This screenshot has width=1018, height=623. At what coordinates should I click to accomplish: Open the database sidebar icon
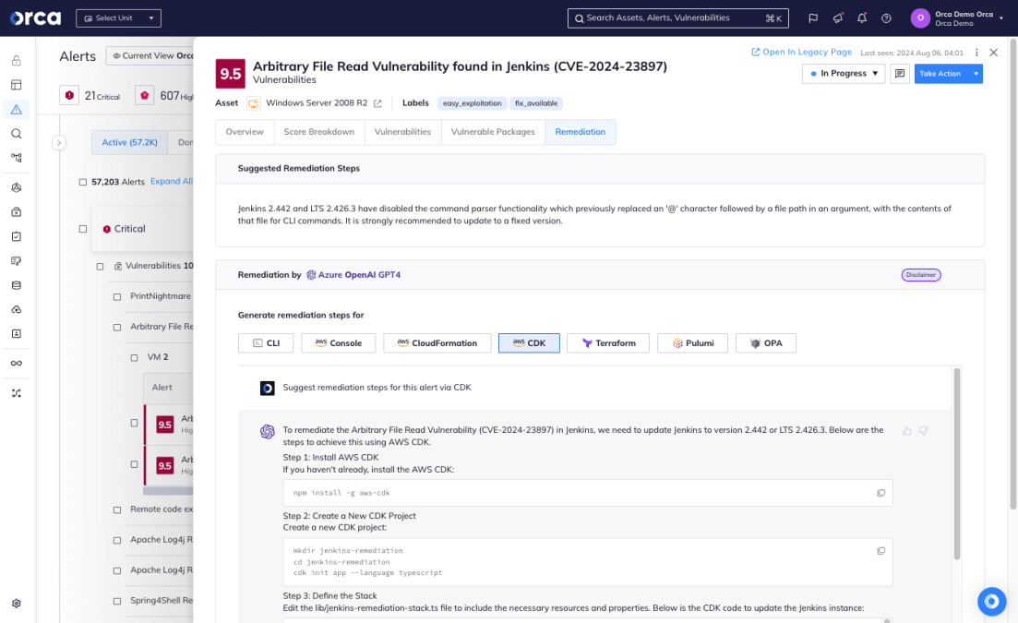coord(17,285)
